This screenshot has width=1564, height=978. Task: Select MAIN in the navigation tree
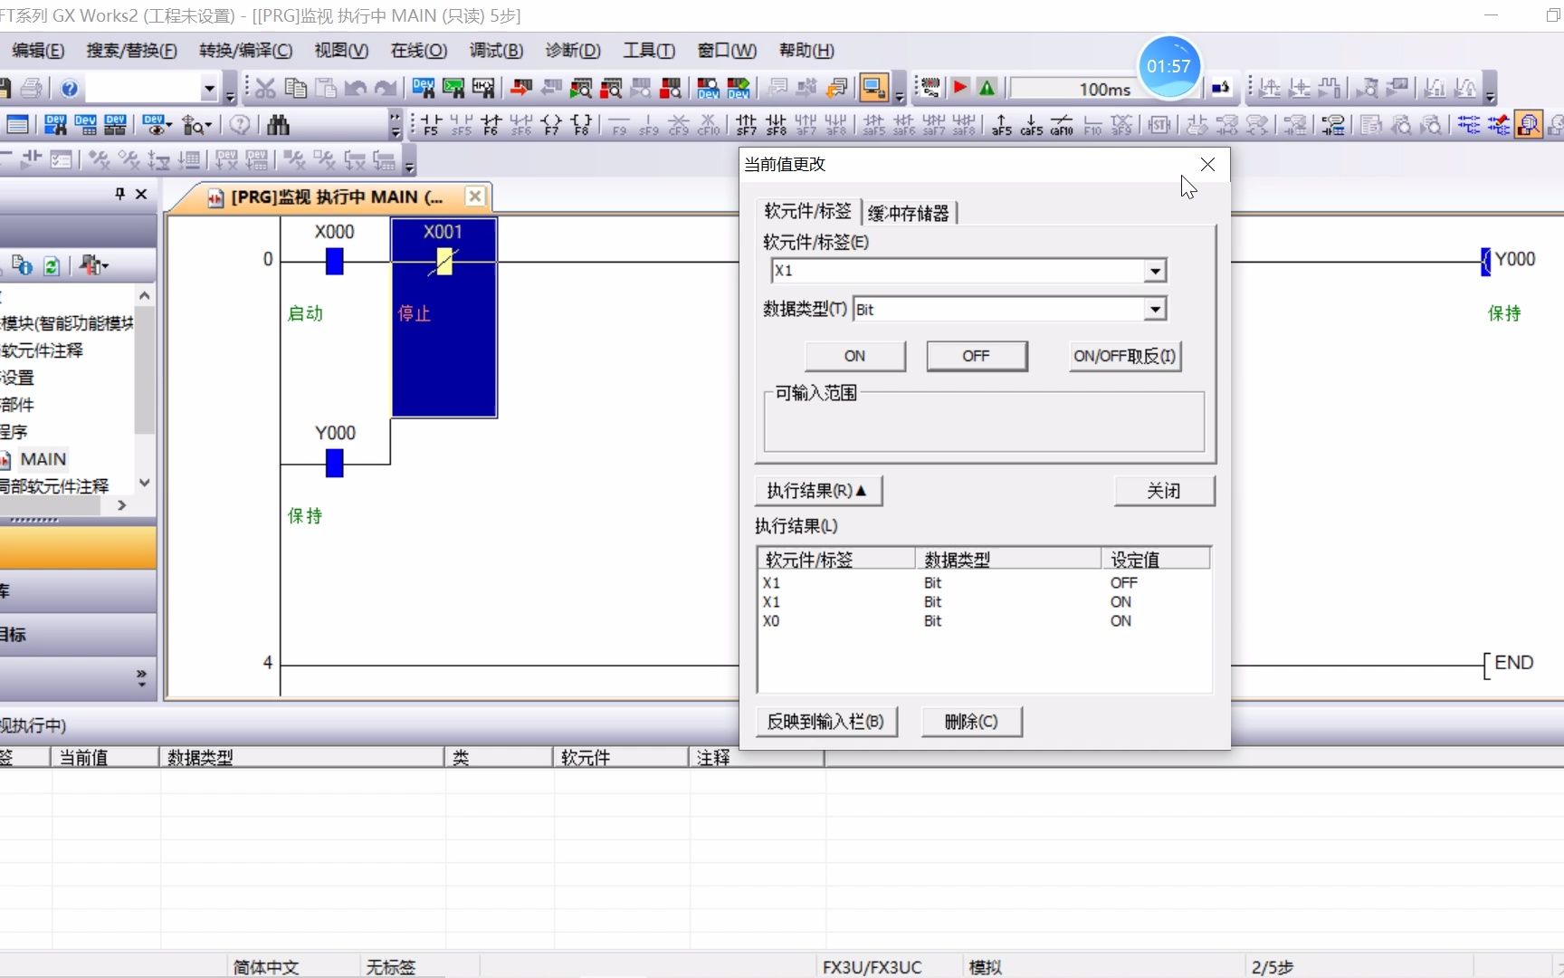point(43,459)
